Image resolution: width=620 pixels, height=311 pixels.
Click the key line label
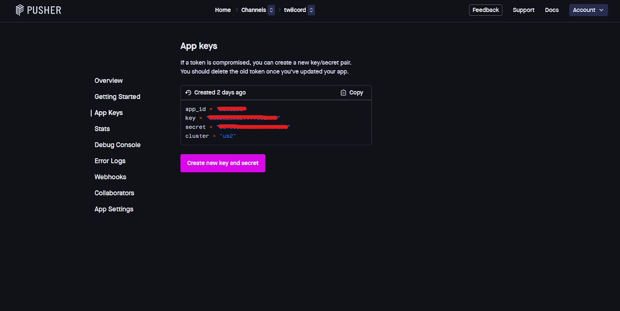(190, 118)
